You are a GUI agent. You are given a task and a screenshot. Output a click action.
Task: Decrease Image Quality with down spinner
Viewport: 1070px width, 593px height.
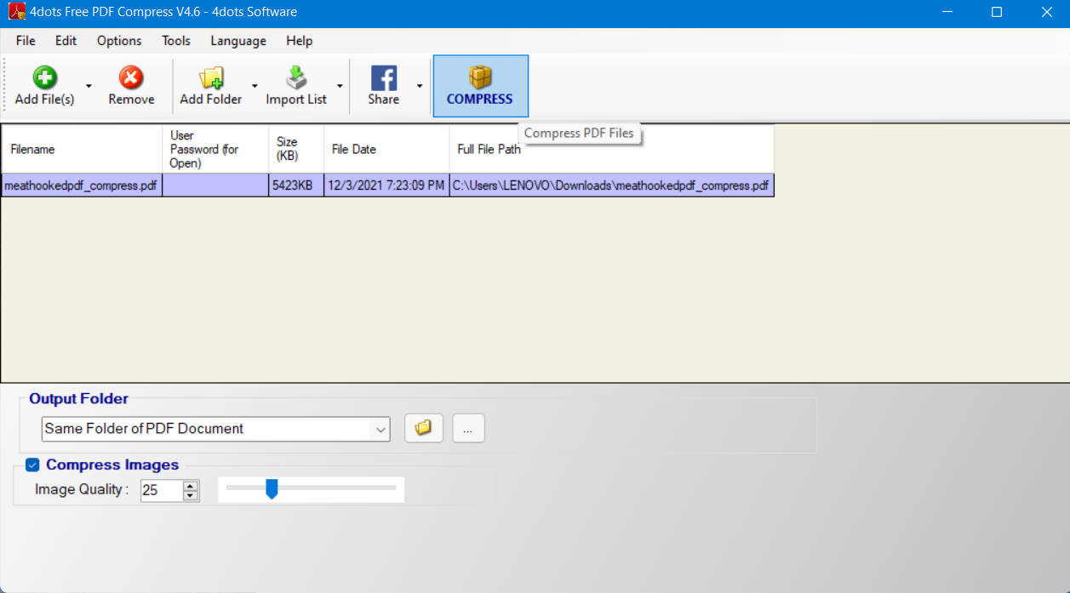191,496
